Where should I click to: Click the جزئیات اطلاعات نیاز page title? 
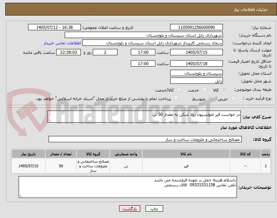coord(251,10)
